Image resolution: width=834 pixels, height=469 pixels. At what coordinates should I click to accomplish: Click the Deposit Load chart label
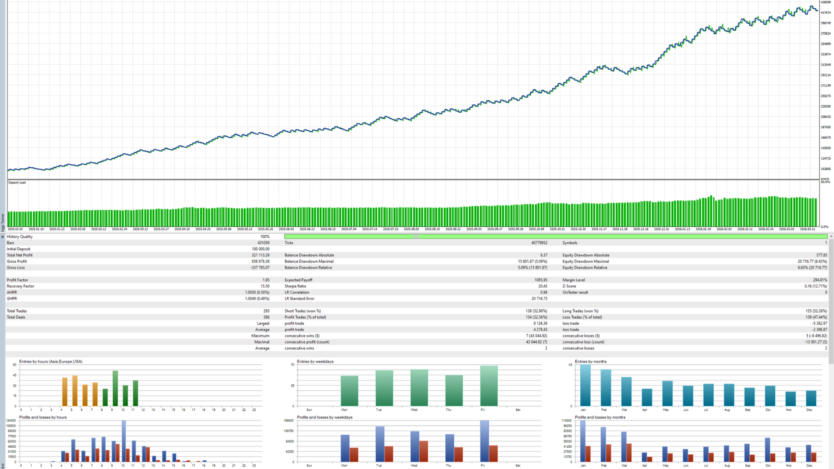tap(17, 183)
